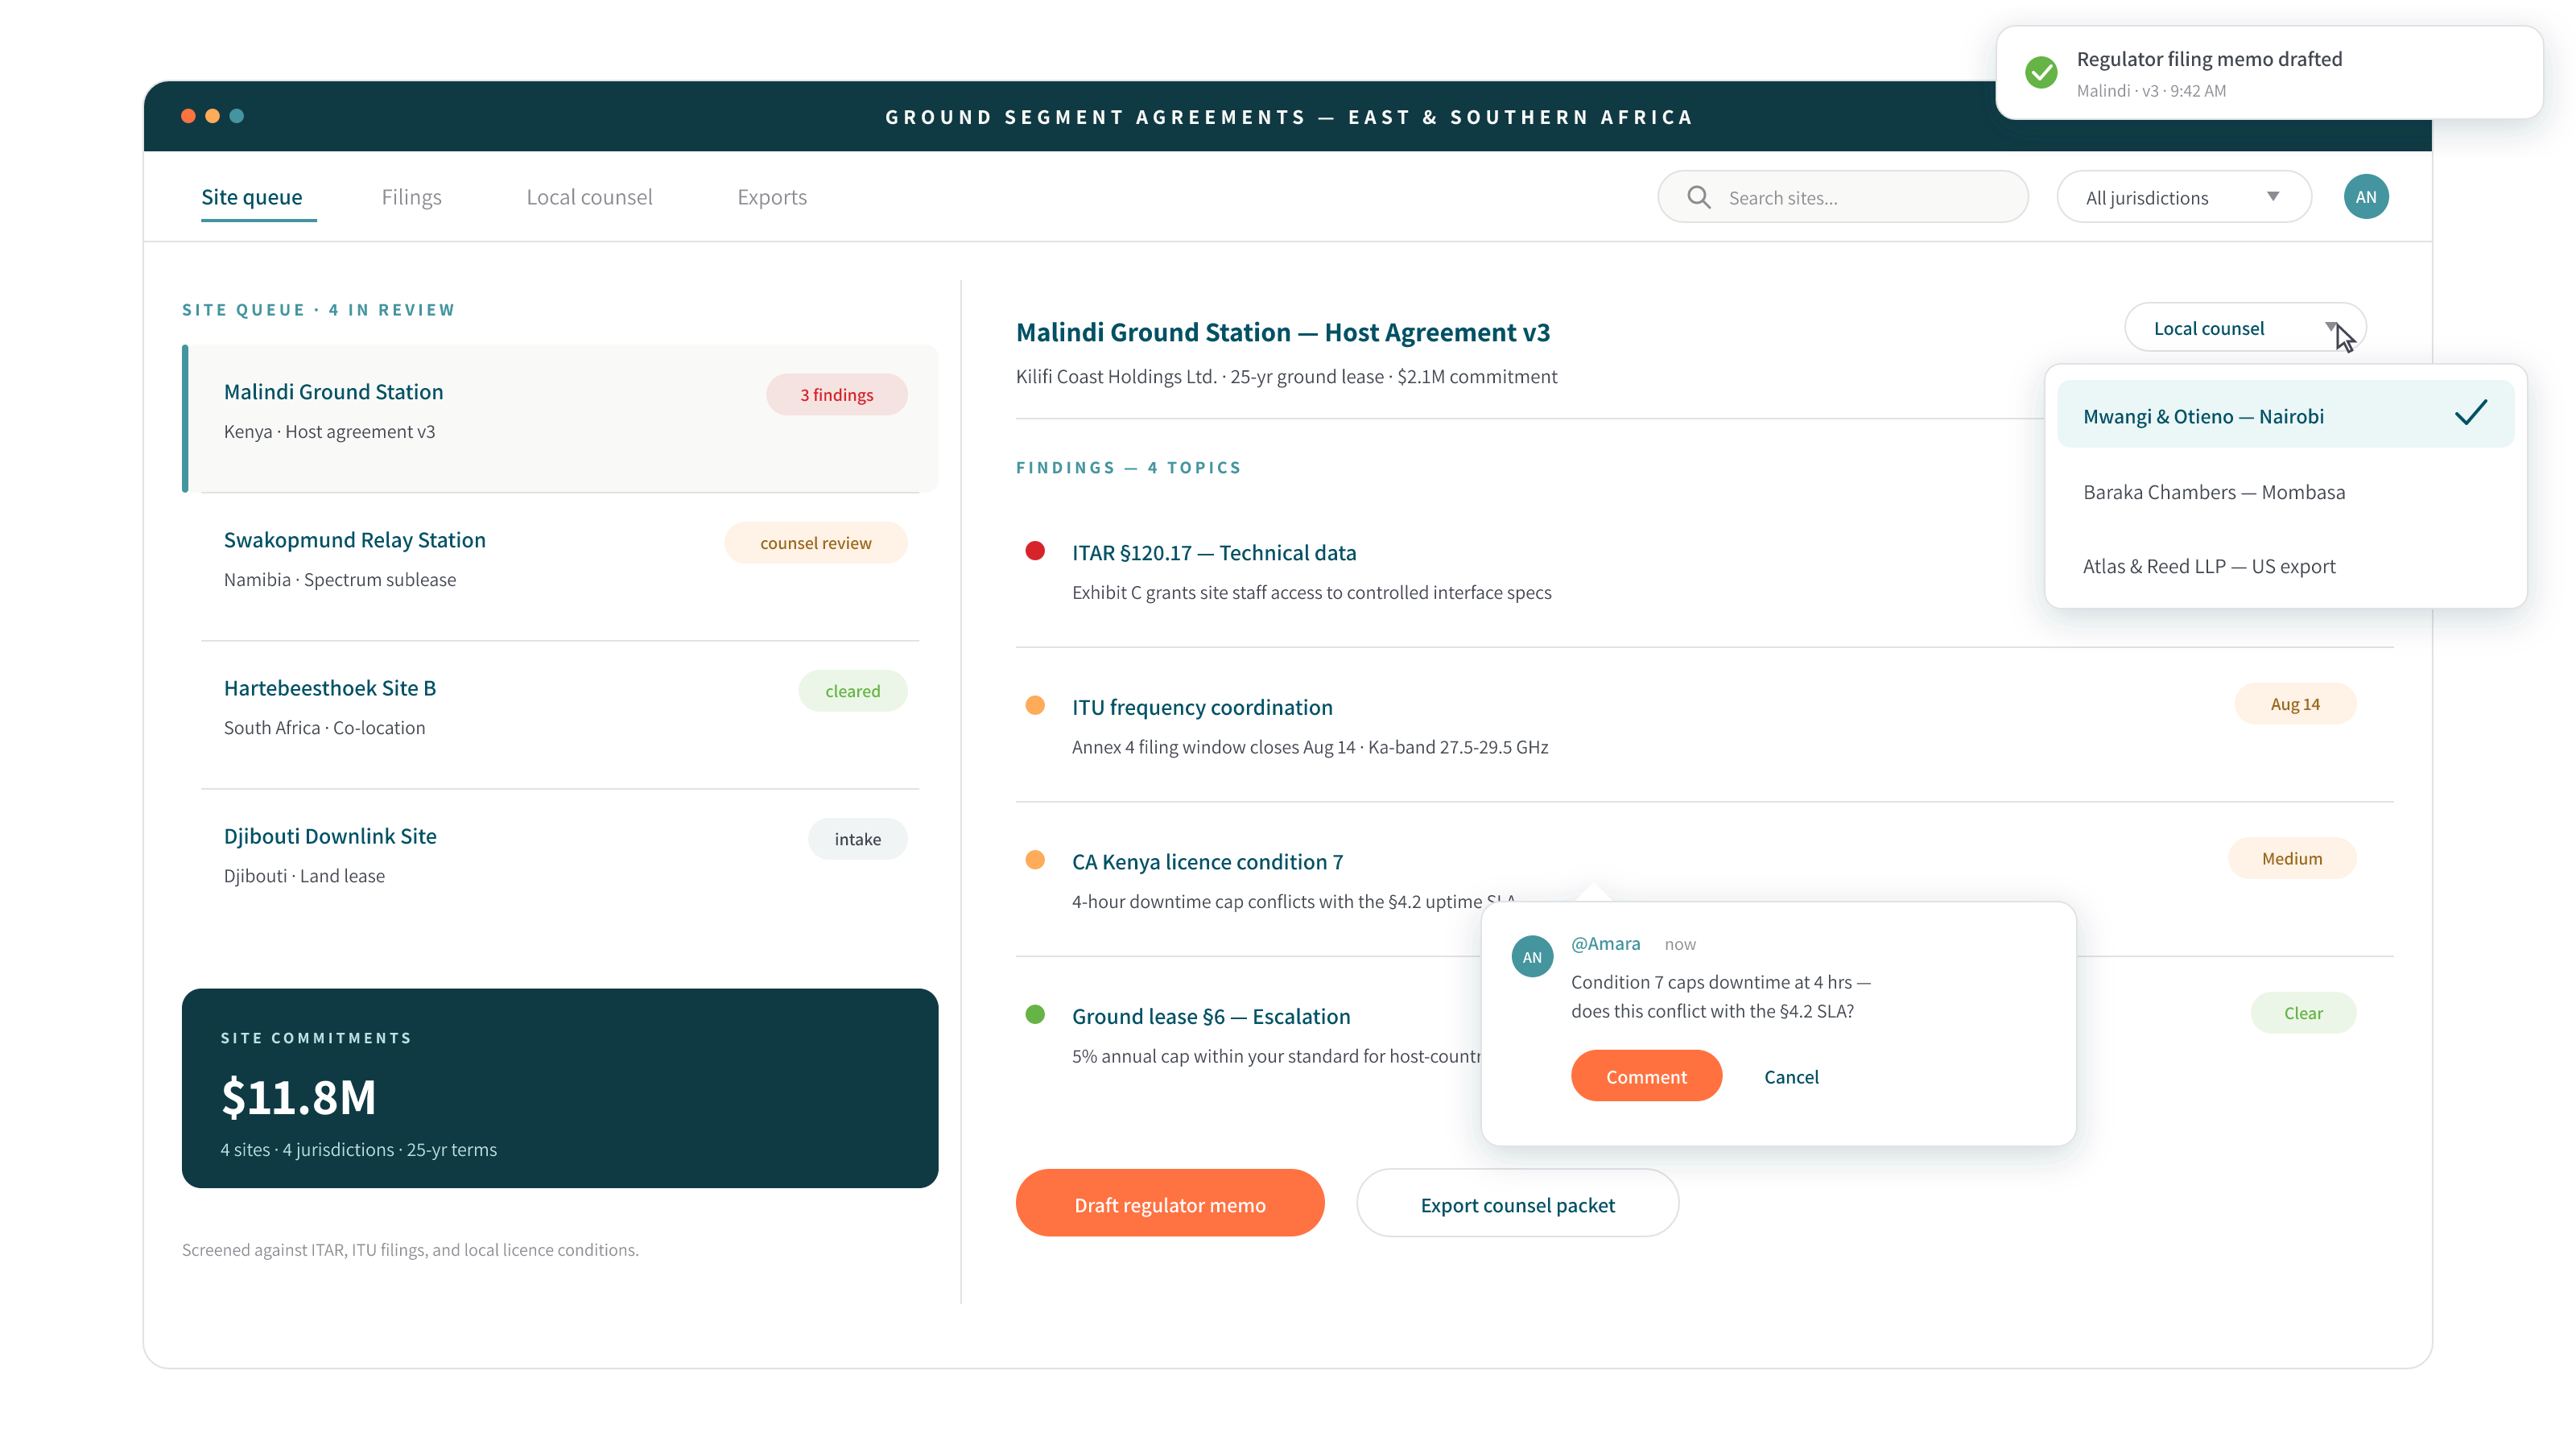This screenshot has height=1449, width=2576.
Task: Open Ground lease §6 — Escalation finding
Action: [1211, 1016]
